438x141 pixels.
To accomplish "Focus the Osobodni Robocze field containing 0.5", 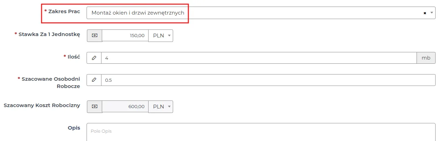I will 268,80.
